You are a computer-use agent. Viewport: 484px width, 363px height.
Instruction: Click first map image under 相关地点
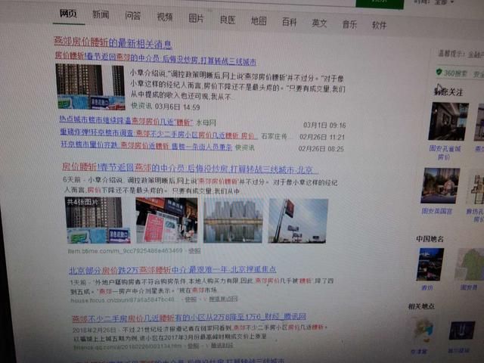pos(423,330)
